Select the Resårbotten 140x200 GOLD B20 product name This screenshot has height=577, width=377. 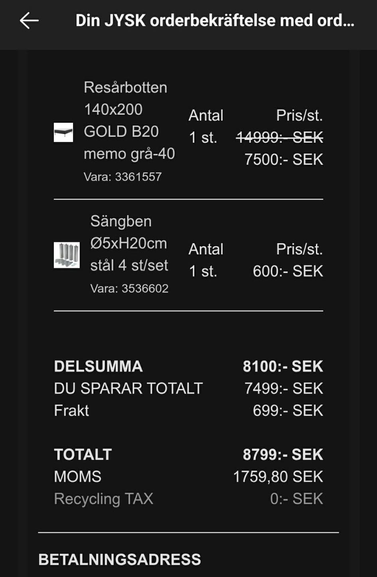(x=129, y=120)
